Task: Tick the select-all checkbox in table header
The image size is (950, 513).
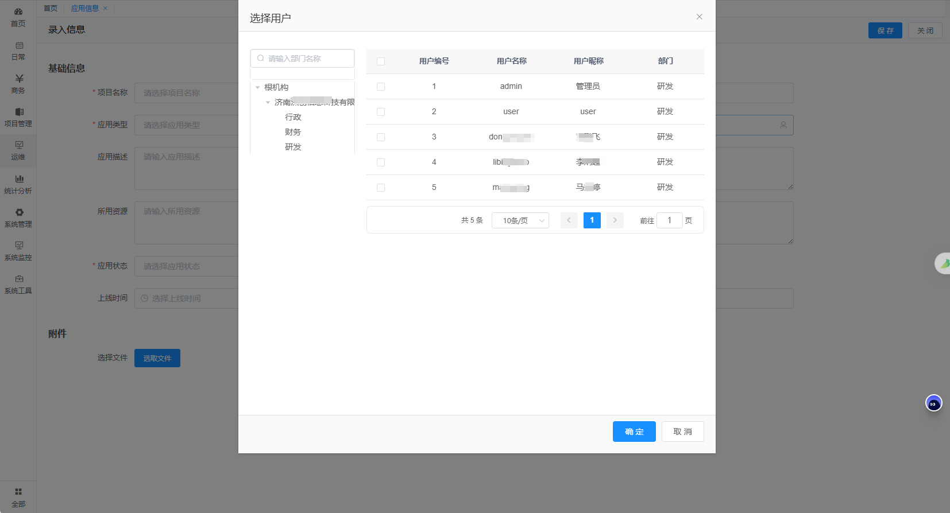Action: click(x=381, y=61)
